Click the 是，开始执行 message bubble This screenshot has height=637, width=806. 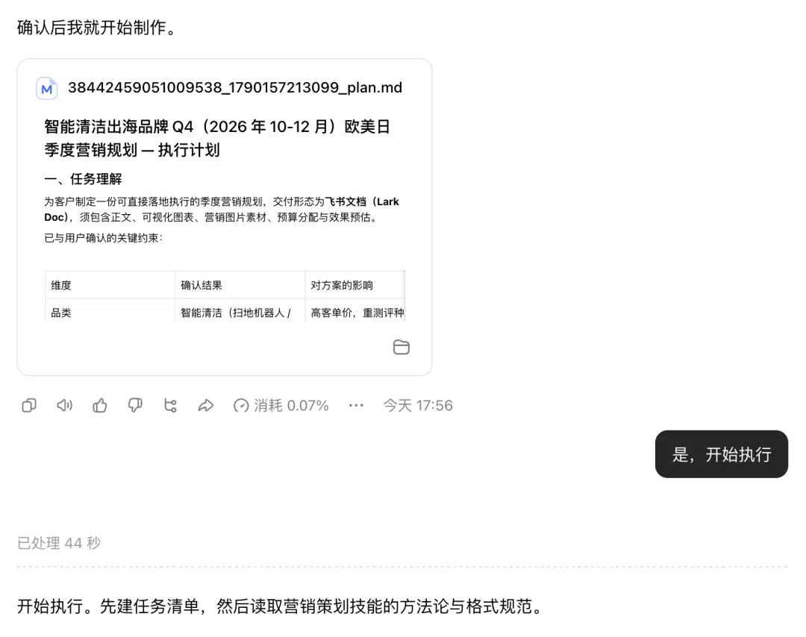(721, 454)
